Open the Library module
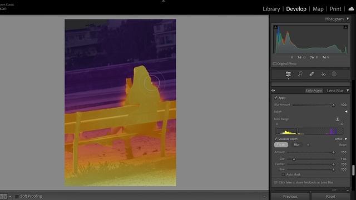This screenshot has width=356, height=200. [271, 9]
